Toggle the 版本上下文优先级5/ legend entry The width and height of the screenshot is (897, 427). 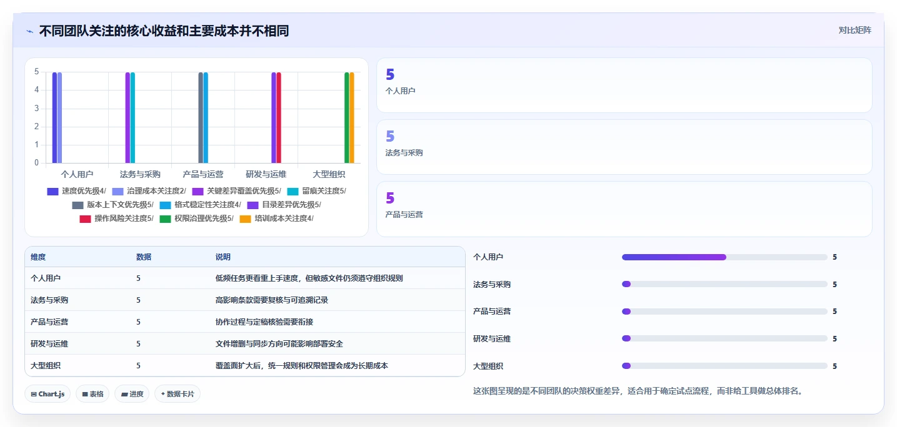coord(113,205)
